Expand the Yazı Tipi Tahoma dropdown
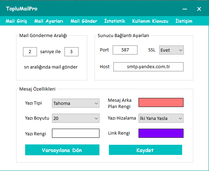This screenshot has width=209, height=171. click(x=76, y=103)
